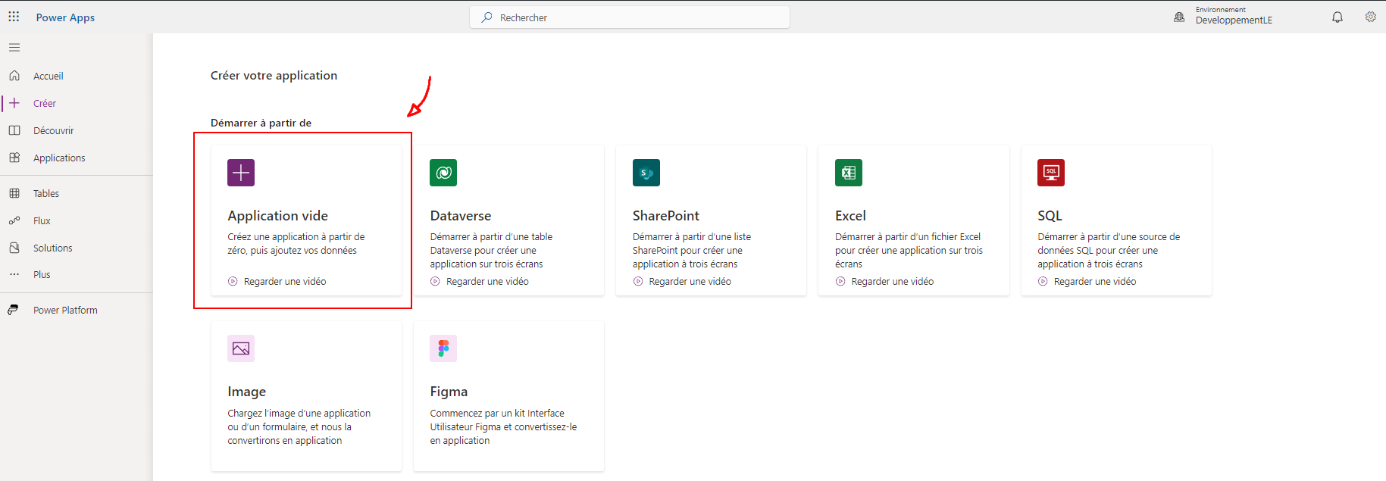This screenshot has width=1386, height=481.
Task: Click the Figma logo icon
Action: pyautogui.click(x=443, y=348)
